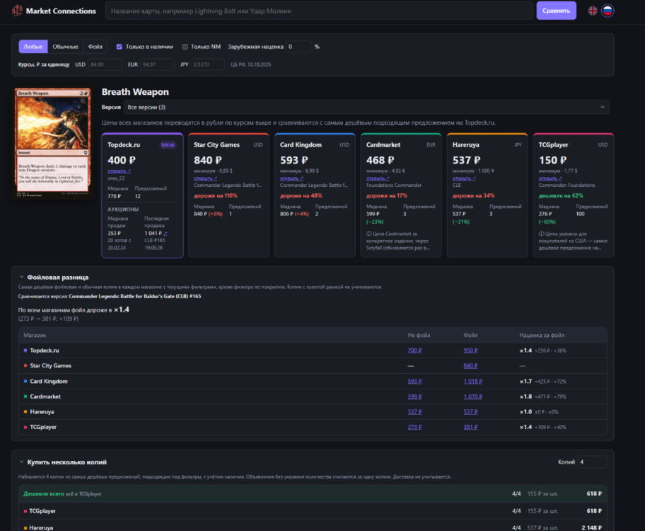
Task: Open the Topdeck.ru offer link
Action: [120, 171]
